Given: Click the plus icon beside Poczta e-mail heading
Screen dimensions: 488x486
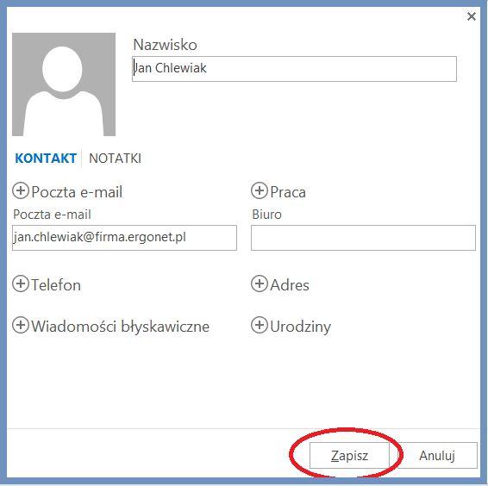Looking at the screenshot, I should [x=21, y=190].
